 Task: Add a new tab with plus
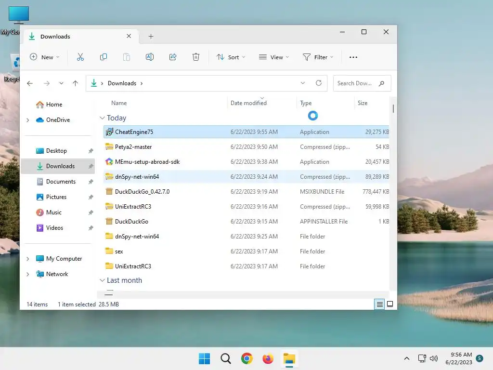pos(151,37)
